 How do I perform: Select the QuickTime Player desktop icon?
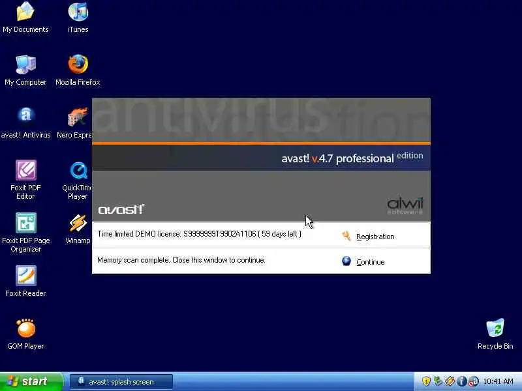tap(77, 181)
